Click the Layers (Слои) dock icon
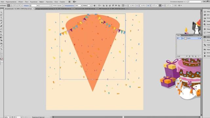Viewport: 210px width, 118px height. [x=205, y=37]
